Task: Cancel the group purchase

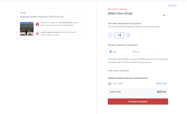Action: click(173, 6)
